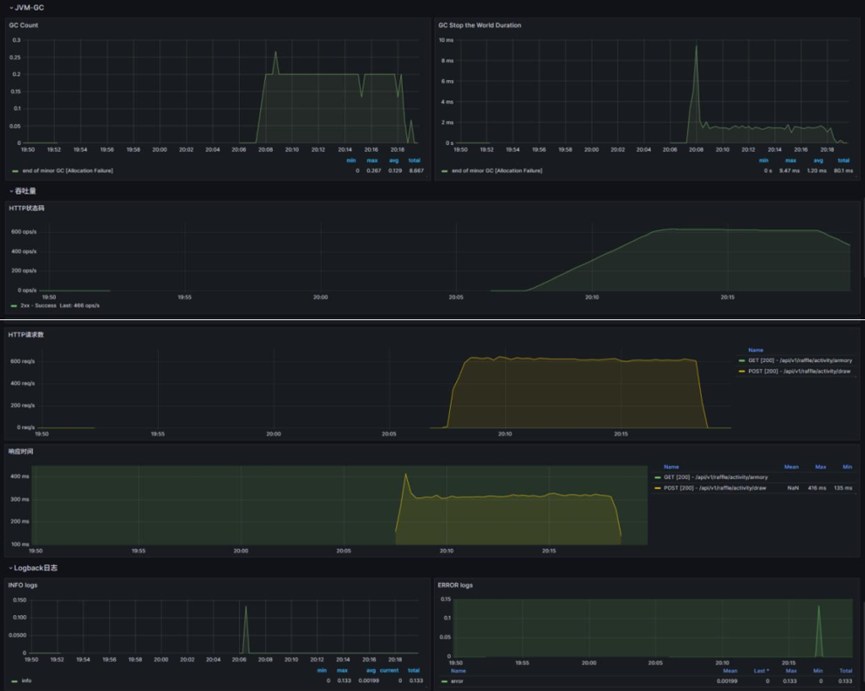Sort INFO logs legend by total

(413, 671)
